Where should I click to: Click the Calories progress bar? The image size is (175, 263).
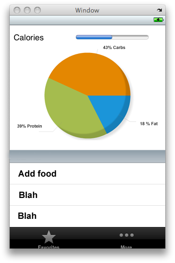coord(112,37)
